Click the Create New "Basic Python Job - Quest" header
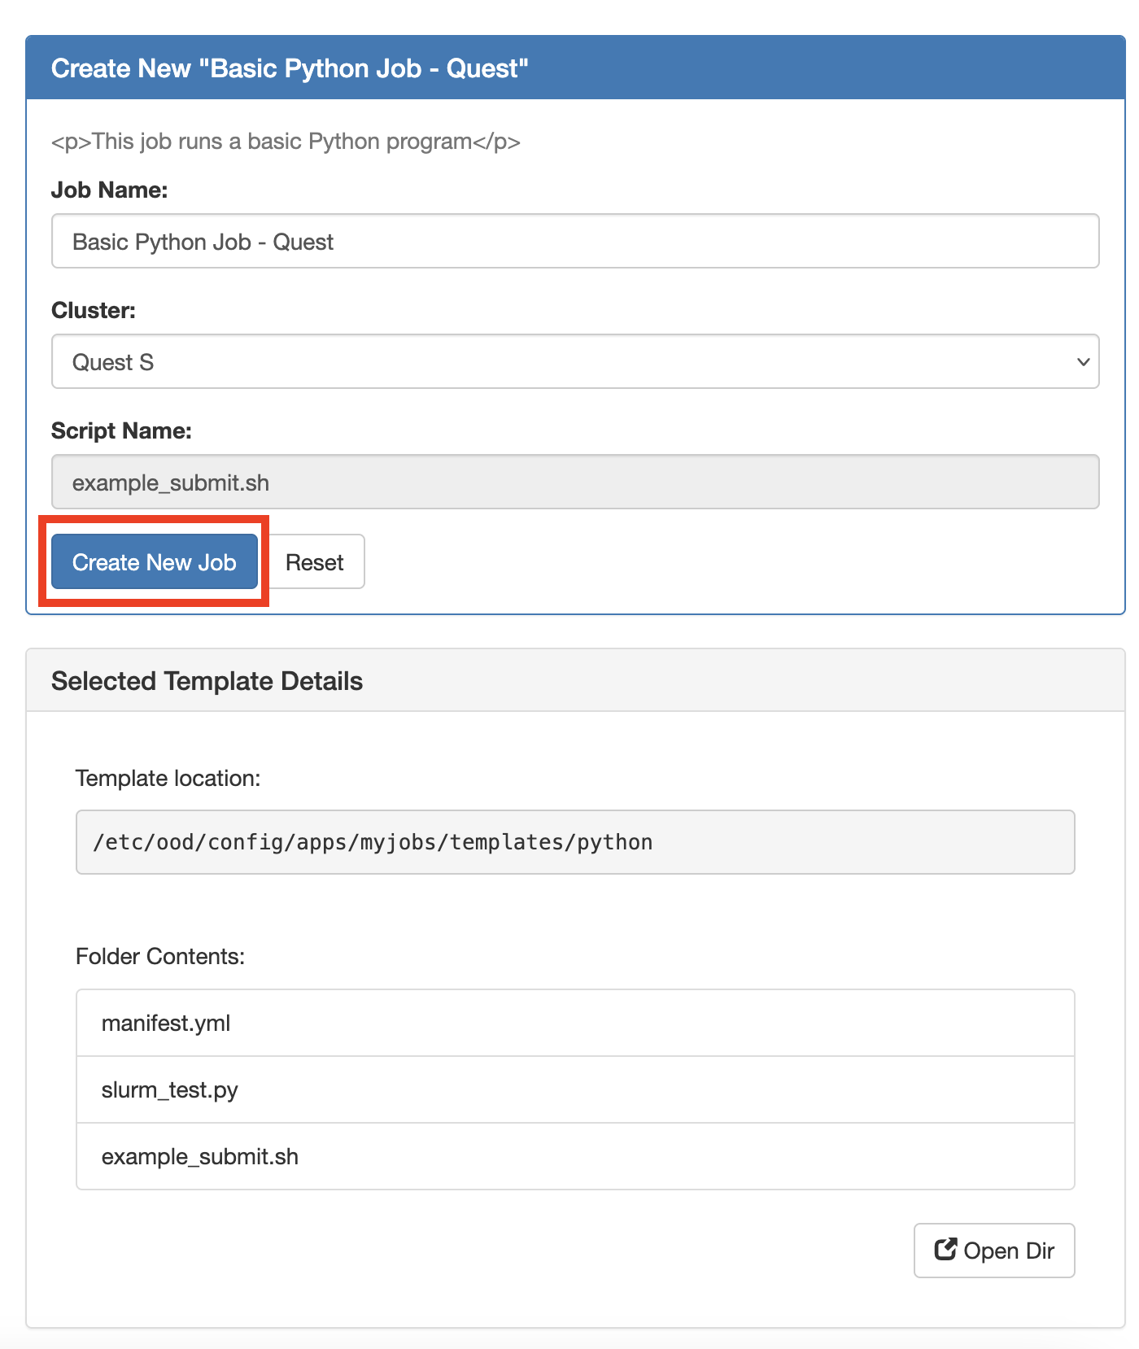Image resolution: width=1139 pixels, height=1349 pixels. (290, 68)
